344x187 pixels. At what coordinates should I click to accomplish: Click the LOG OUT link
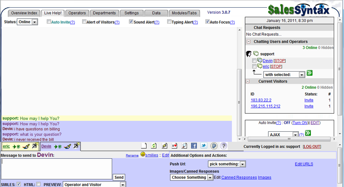tap(312, 147)
